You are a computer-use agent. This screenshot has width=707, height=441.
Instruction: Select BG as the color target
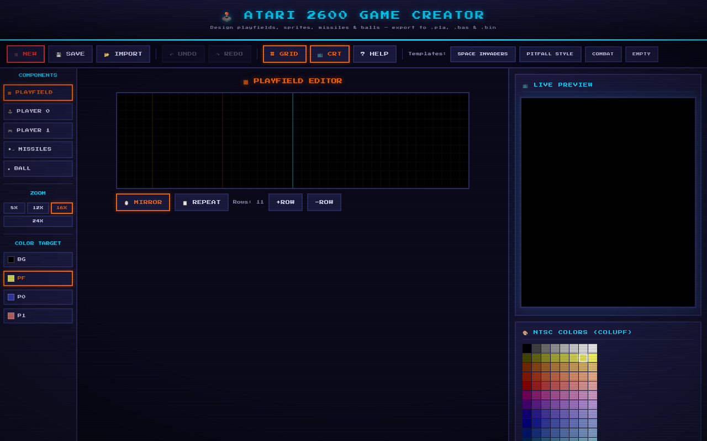click(x=38, y=260)
